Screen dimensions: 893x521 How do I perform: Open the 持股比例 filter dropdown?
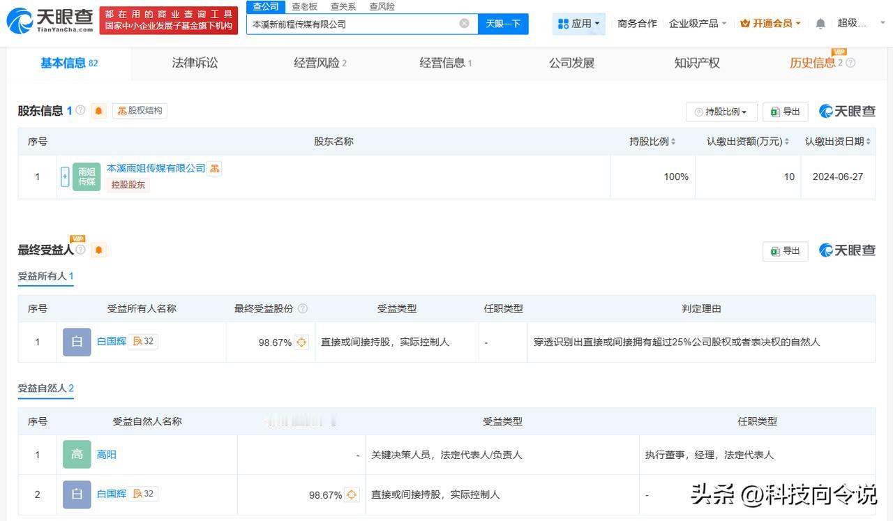tap(721, 112)
